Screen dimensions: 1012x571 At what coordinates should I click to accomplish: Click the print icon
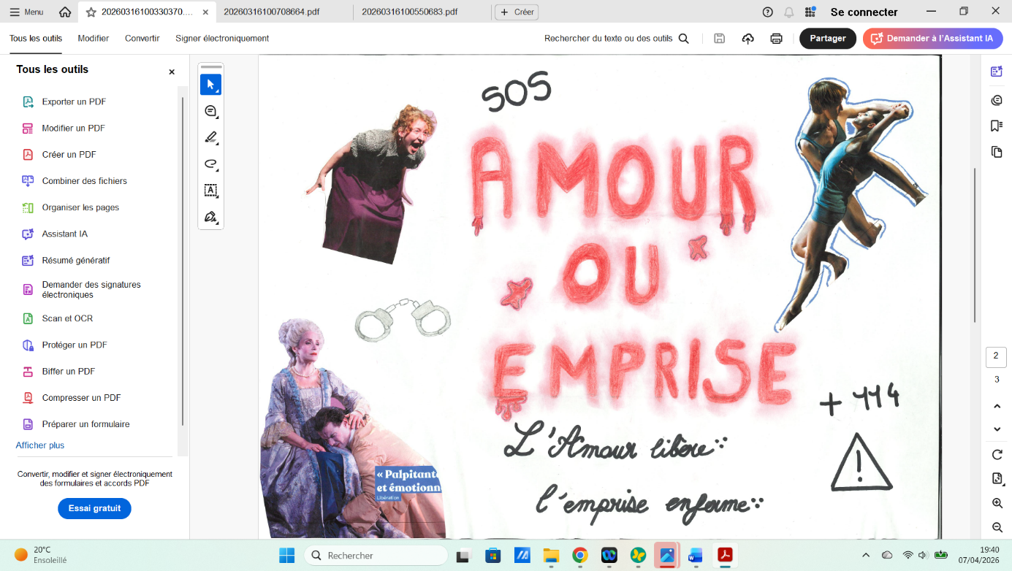(x=776, y=39)
